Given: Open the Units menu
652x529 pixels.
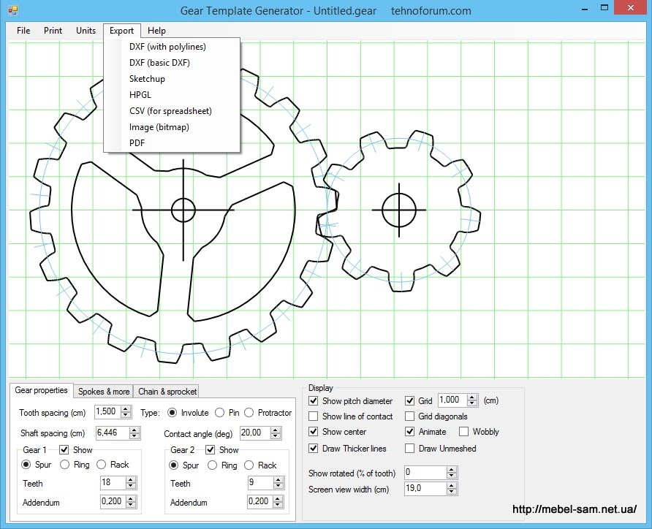Looking at the screenshot, I should pos(86,31).
